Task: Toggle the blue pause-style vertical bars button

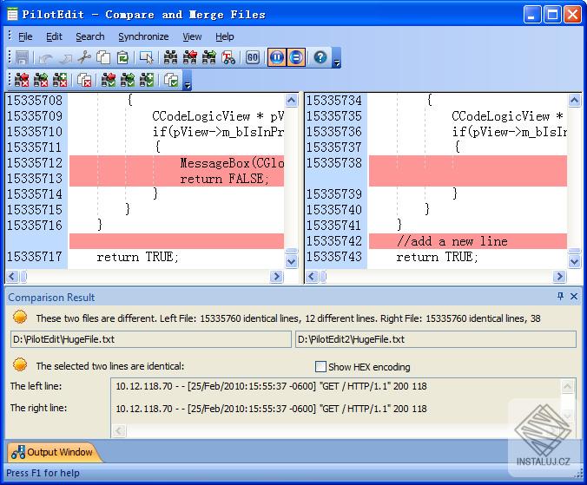Action: point(277,57)
